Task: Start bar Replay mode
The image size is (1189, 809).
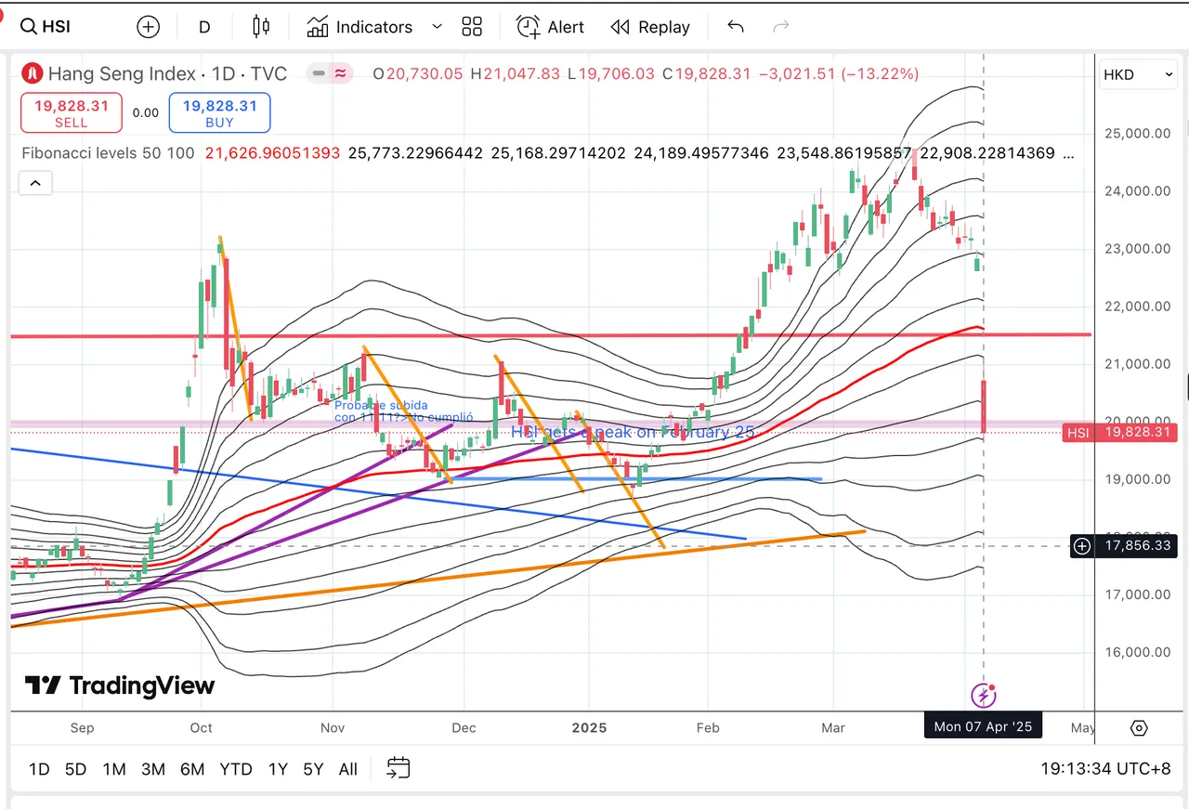Action: (x=650, y=27)
